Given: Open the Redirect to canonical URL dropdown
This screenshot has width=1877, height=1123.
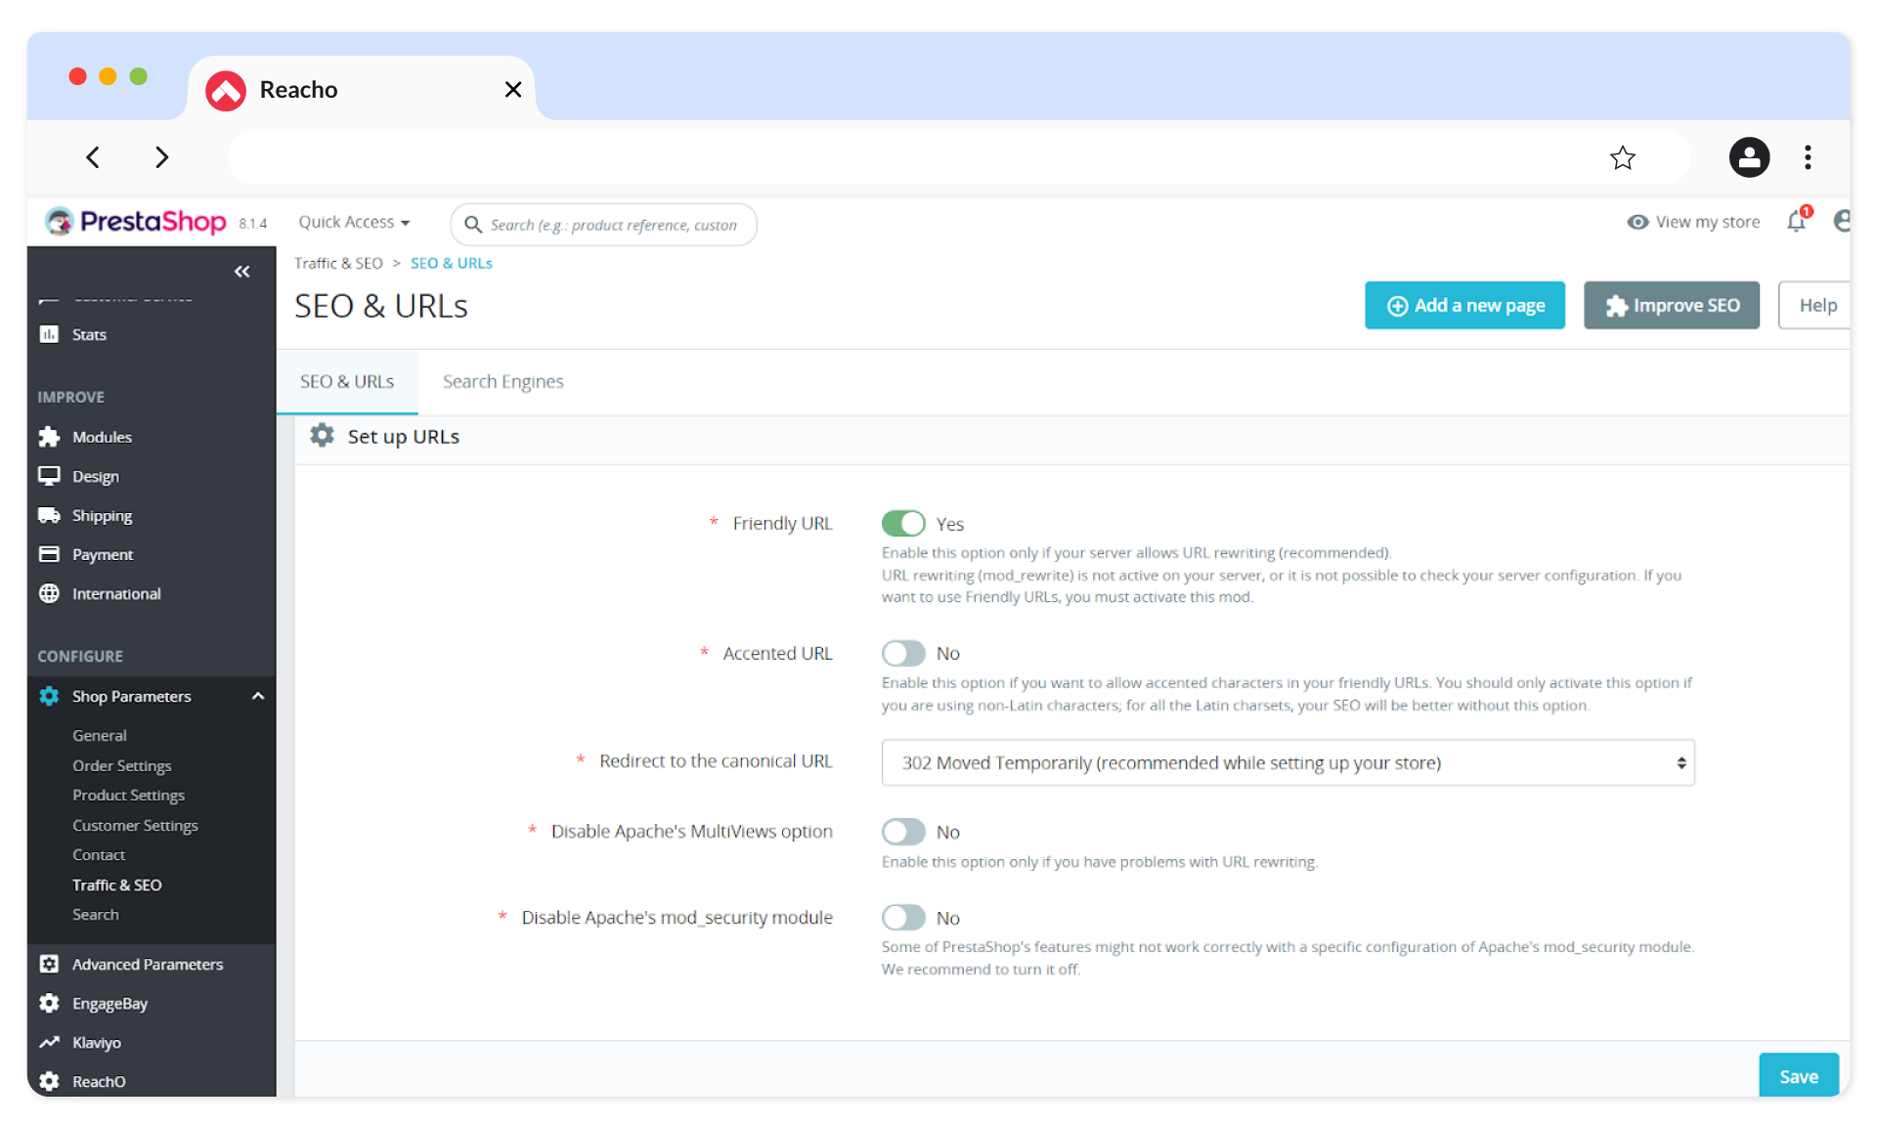Looking at the screenshot, I should pyautogui.click(x=1288, y=762).
